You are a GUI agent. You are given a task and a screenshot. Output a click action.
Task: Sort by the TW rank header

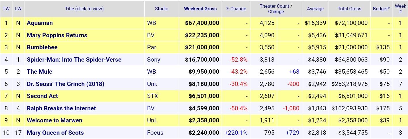(x=6, y=9)
